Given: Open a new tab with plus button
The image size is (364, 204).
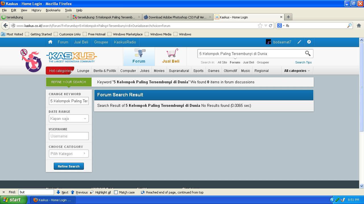Looking at the screenshot, I should [288, 17].
